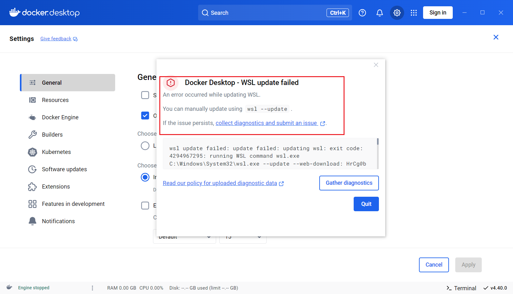This screenshot has height=294, width=513.
Task: Open the Give feedback link
Action: click(x=59, y=39)
